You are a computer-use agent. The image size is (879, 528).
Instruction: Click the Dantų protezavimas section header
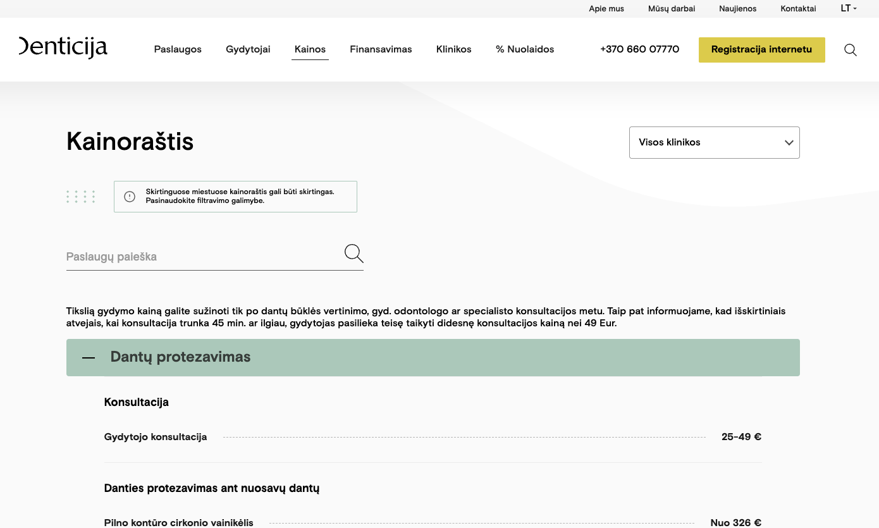pyautogui.click(x=433, y=357)
